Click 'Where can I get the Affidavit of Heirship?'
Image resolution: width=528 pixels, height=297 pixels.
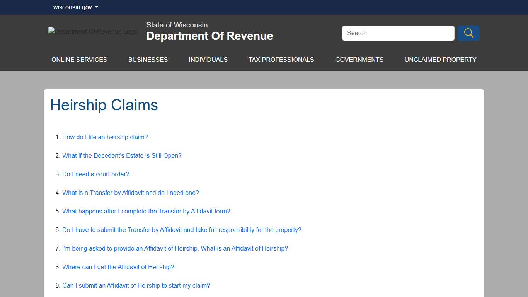click(x=118, y=267)
